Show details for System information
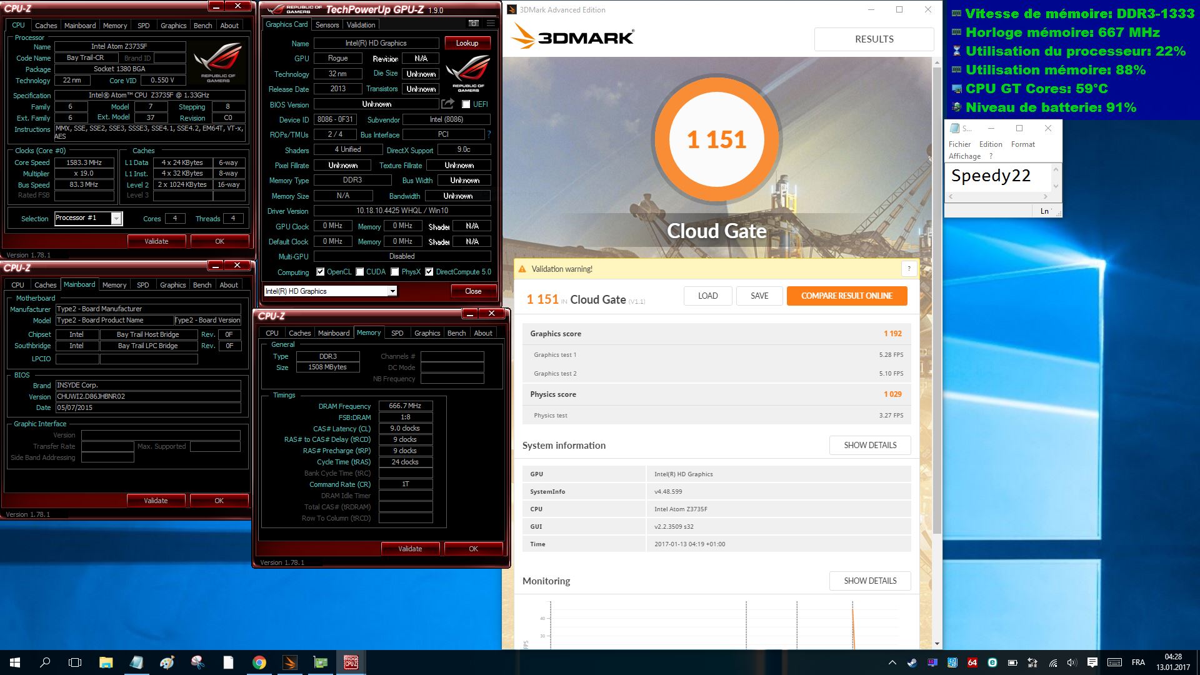Viewport: 1200px width, 675px height. (870, 446)
